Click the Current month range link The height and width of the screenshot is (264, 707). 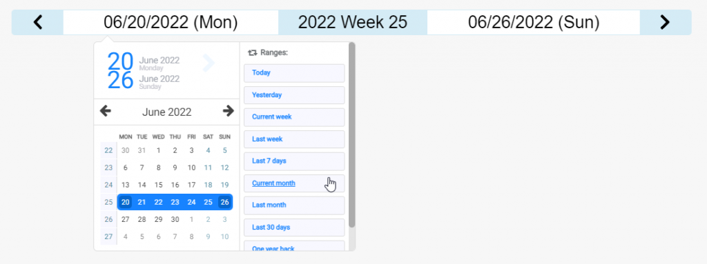point(273,183)
